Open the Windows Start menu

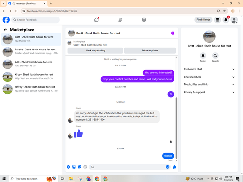[4, 179]
